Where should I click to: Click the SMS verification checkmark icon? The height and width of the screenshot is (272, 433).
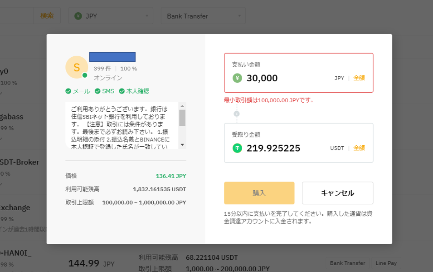[97, 91]
